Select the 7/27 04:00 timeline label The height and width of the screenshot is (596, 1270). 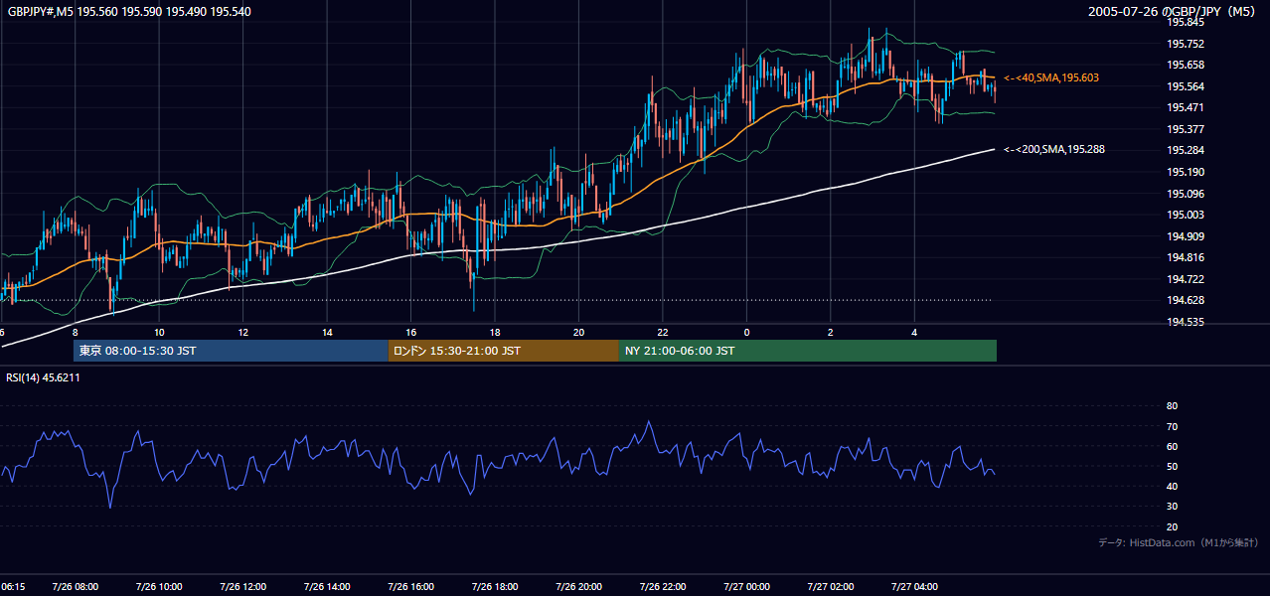[914, 587]
